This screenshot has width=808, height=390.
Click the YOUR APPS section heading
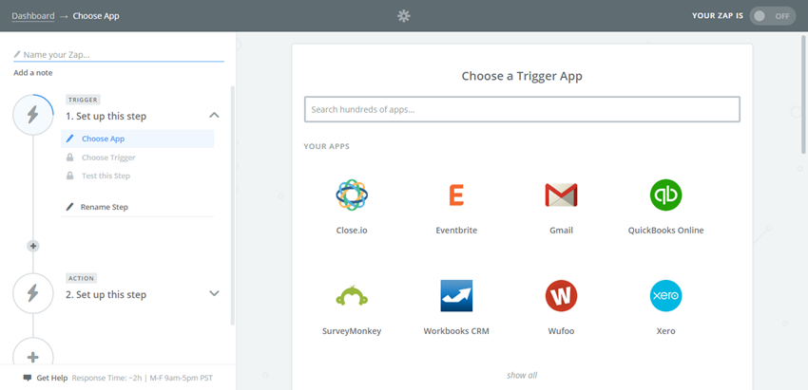point(327,147)
